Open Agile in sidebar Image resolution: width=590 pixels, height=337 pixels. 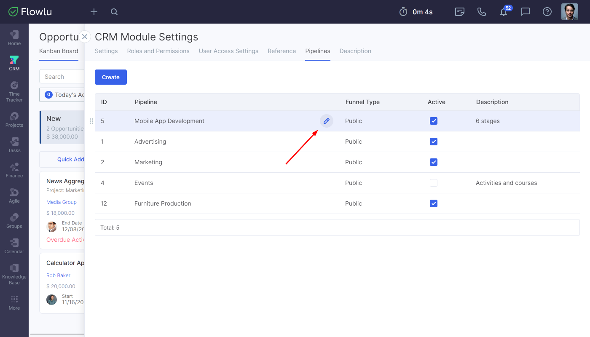click(x=14, y=195)
